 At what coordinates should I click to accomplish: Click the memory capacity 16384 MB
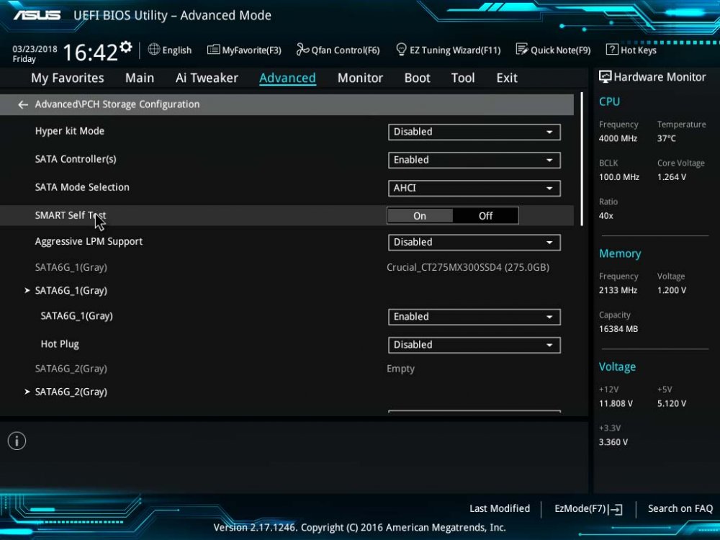[618, 329]
